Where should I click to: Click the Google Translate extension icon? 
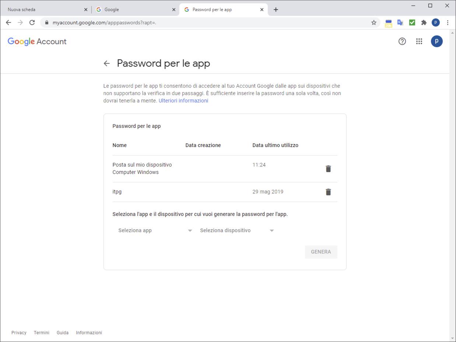coord(400,22)
